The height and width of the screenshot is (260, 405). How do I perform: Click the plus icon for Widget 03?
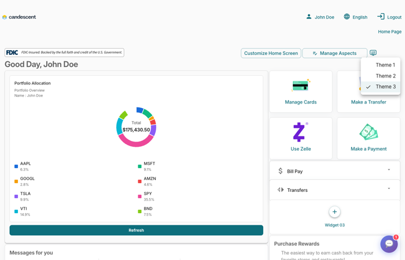click(x=334, y=212)
